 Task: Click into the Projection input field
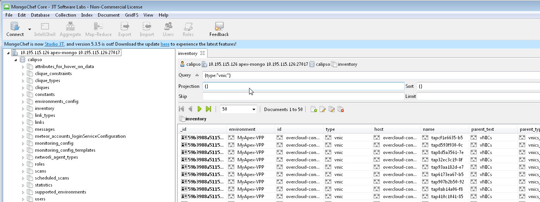pos(303,86)
